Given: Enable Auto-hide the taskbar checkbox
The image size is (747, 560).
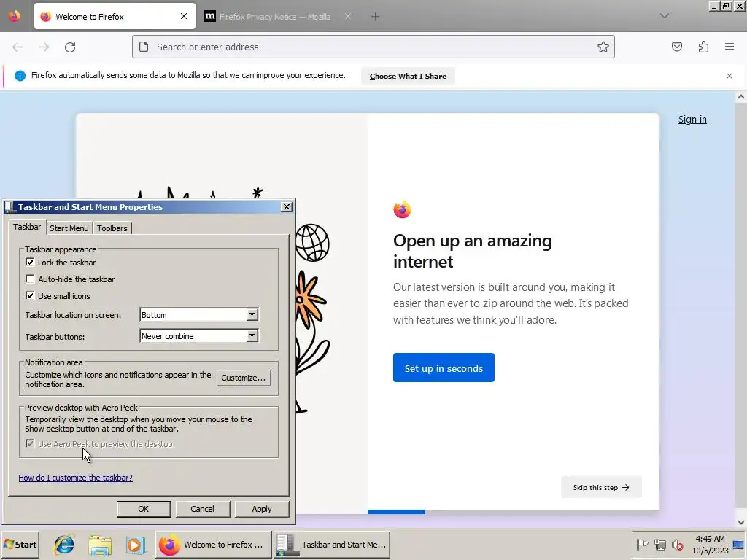Looking at the screenshot, I should pyautogui.click(x=30, y=279).
